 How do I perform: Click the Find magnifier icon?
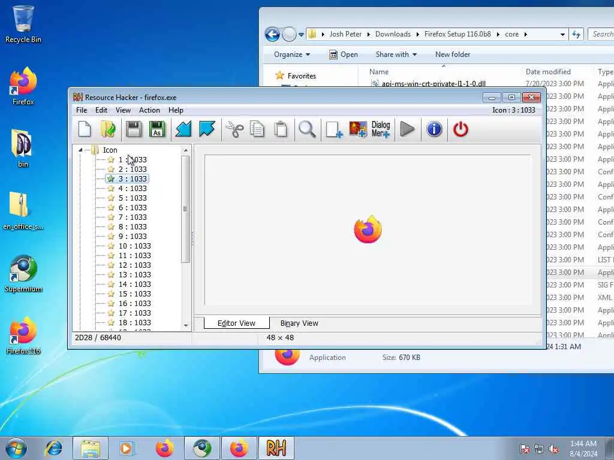click(x=307, y=129)
